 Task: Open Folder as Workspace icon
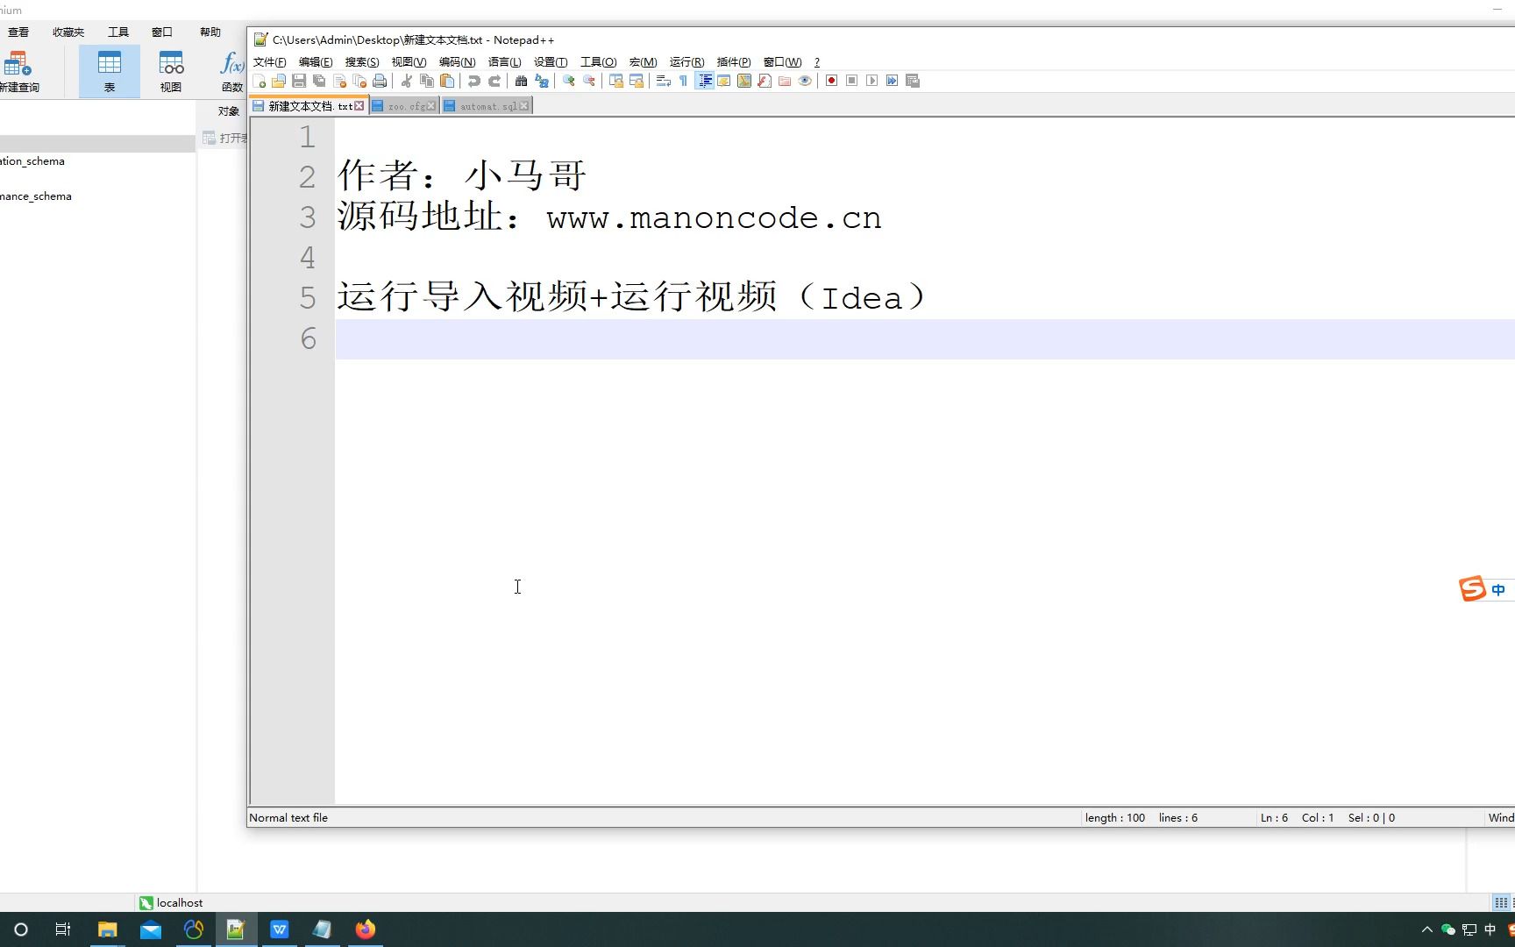pyautogui.click(x=785, y=81)
